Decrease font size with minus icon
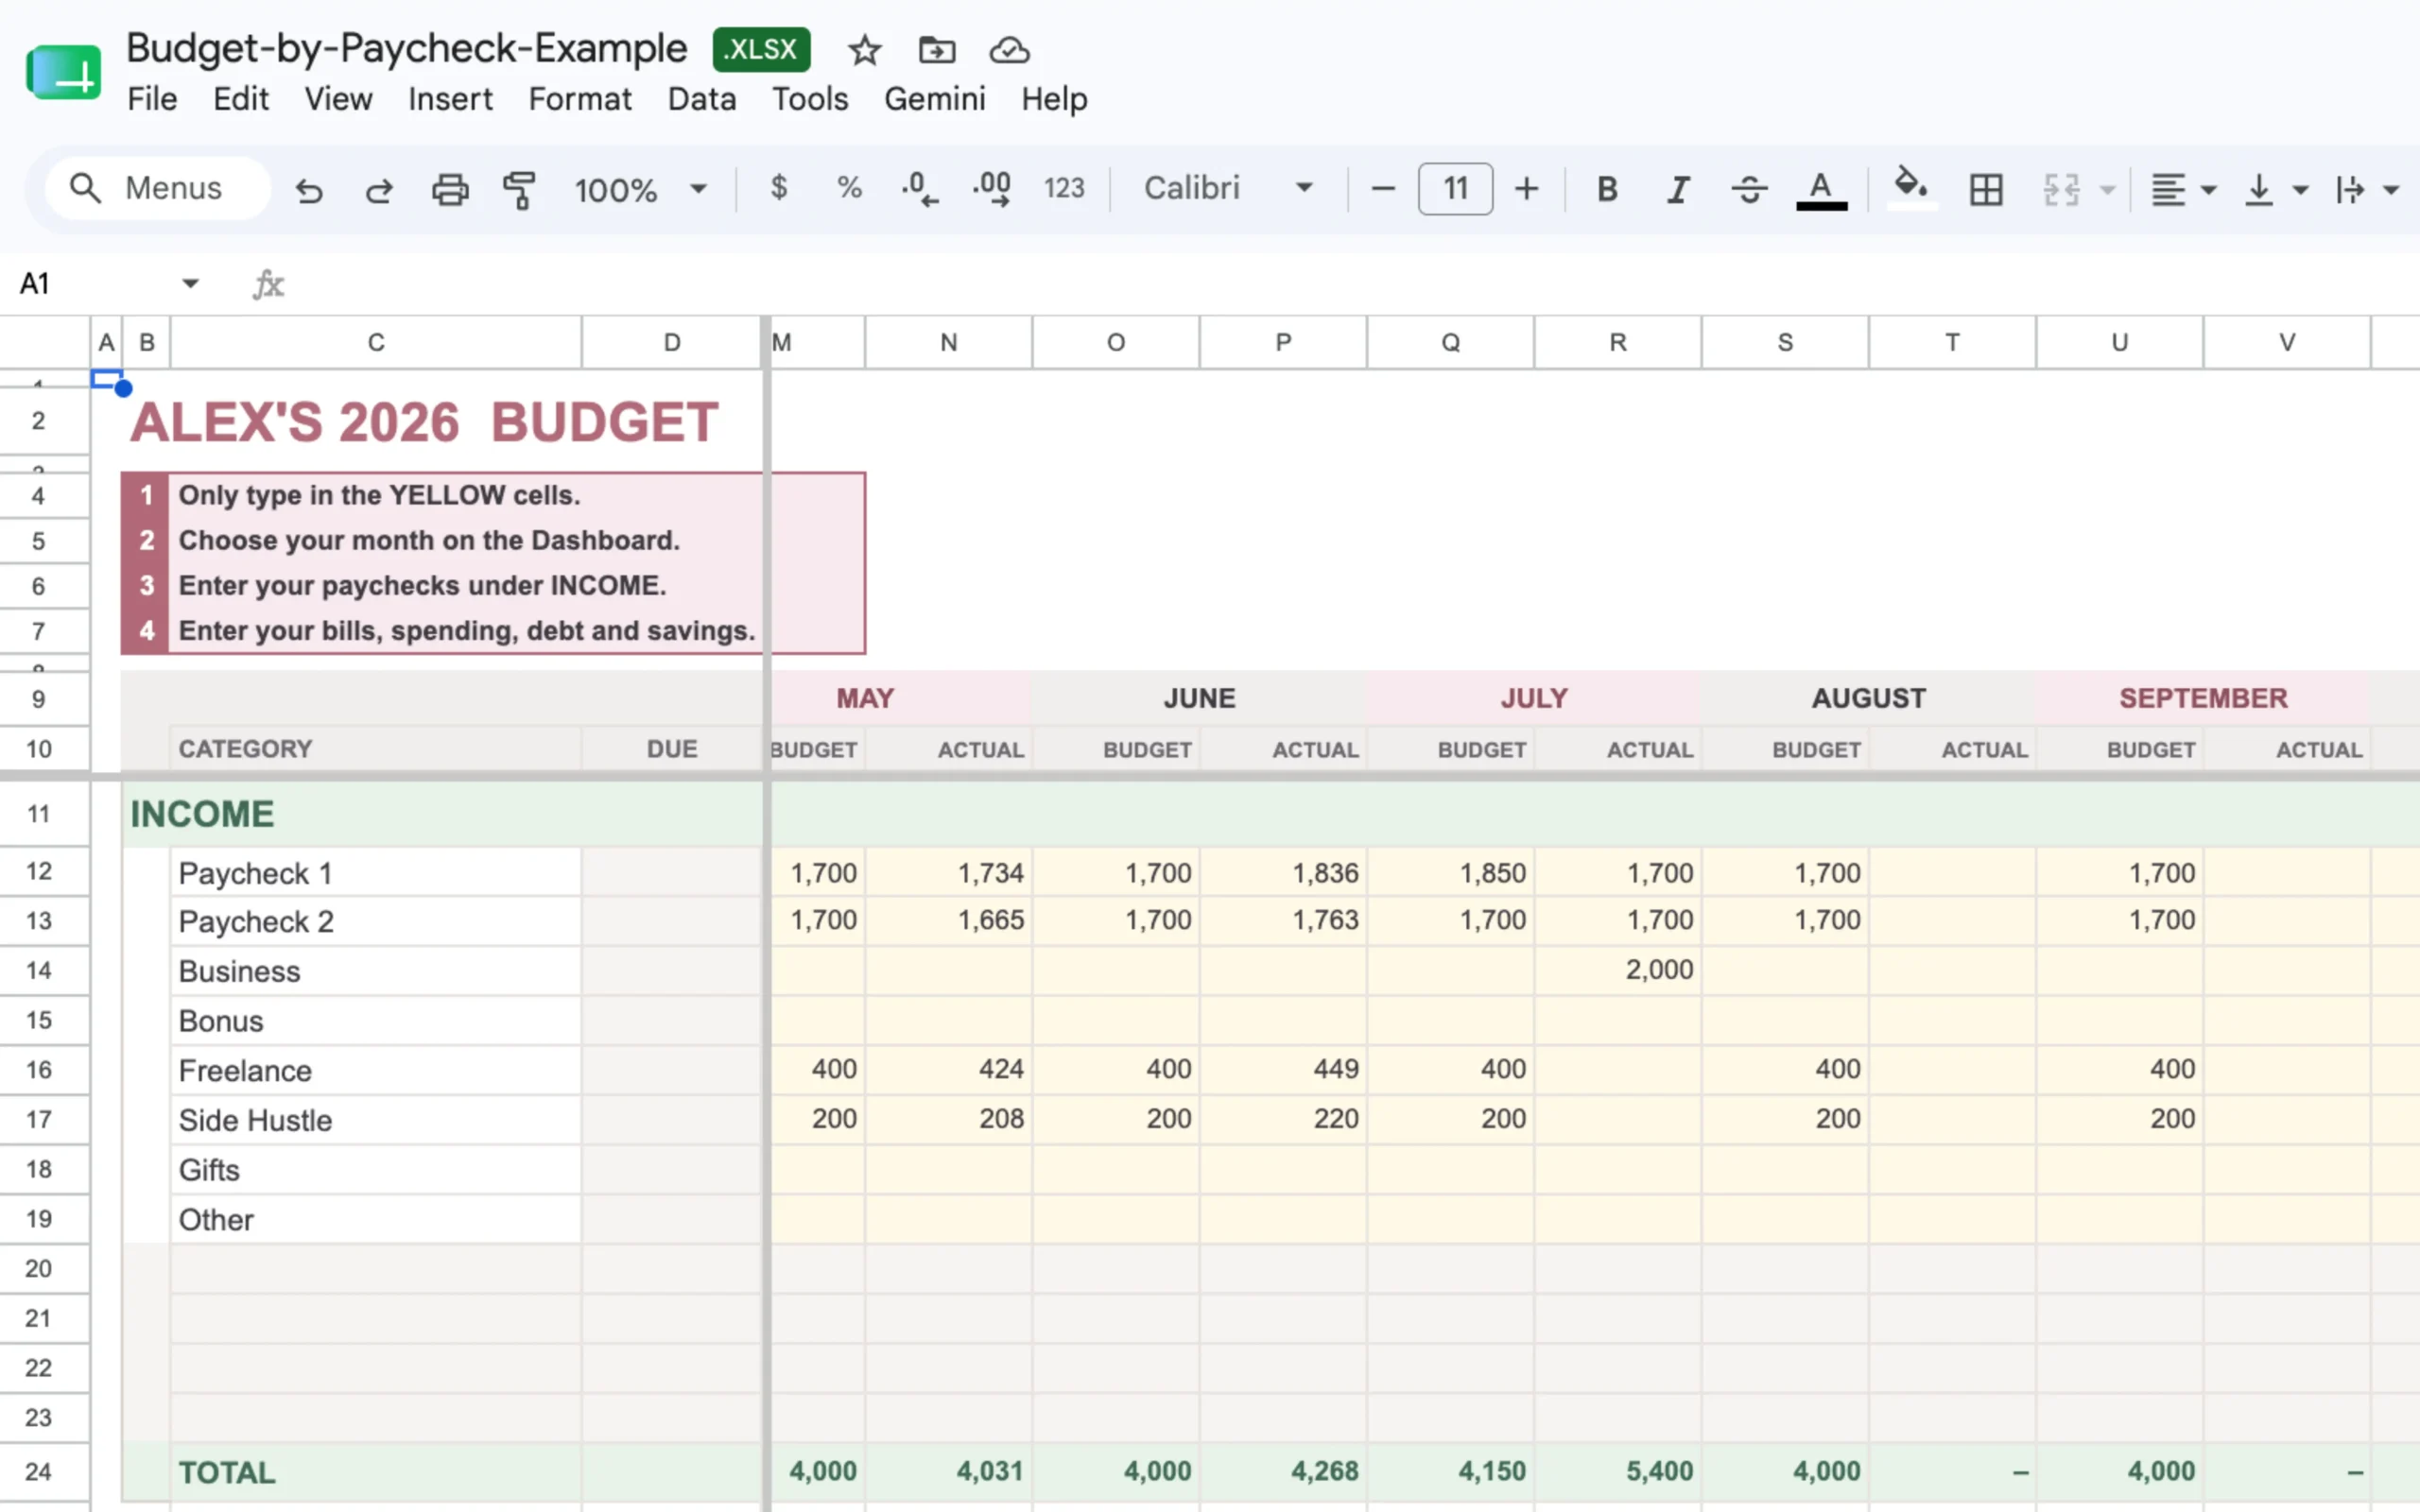Screen dimensions: 2420x1512 pos(1382,188)
